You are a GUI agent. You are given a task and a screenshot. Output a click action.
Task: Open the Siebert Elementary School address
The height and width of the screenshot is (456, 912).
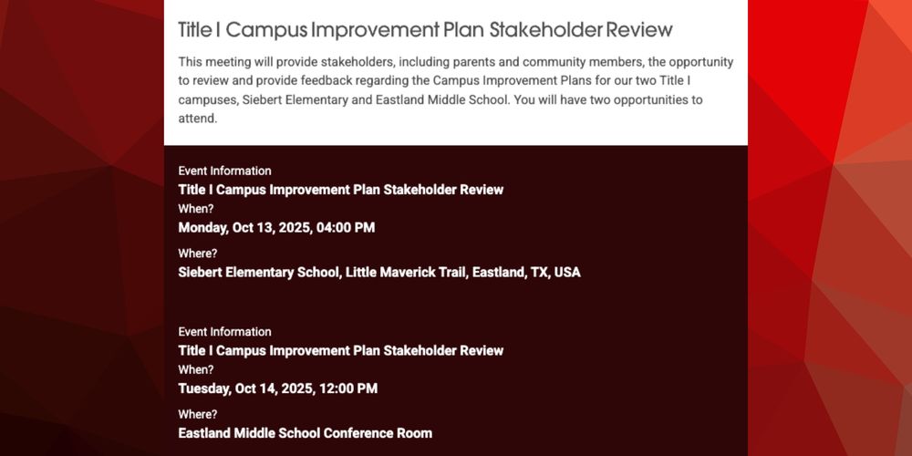(378, 272)
